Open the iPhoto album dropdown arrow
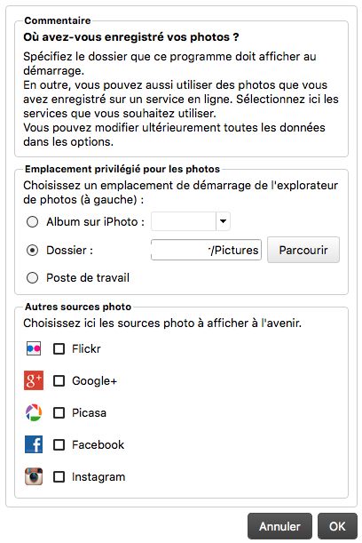Viewport: 362px width, 543px height. click(224, 221)
